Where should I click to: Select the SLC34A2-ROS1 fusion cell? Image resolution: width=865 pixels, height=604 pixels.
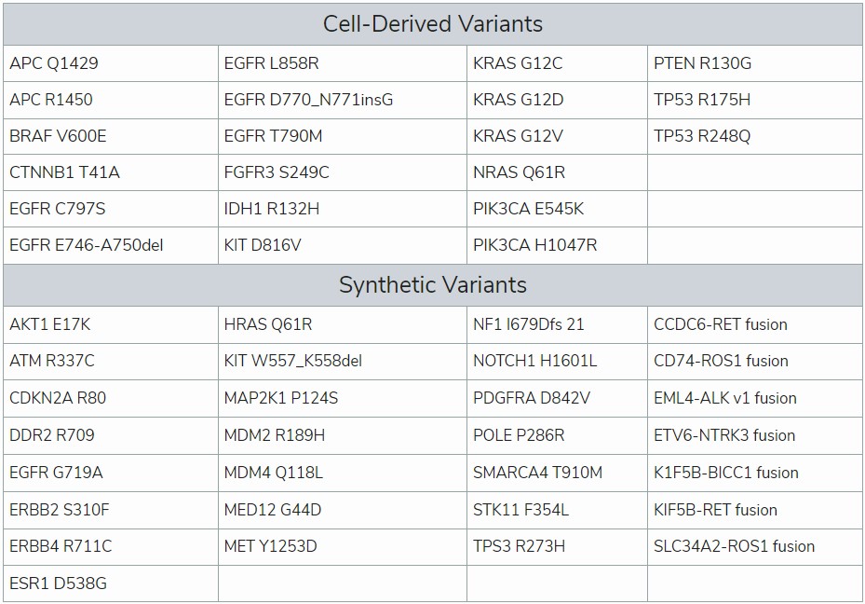click(x=755, y=546)
